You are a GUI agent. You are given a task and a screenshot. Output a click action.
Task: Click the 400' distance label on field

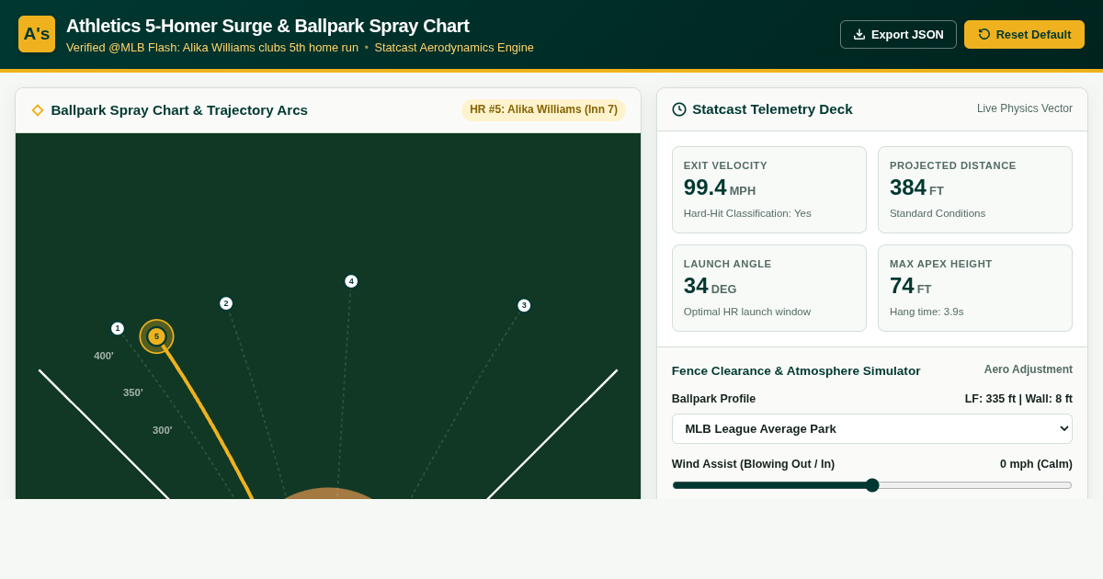[104, 356]
